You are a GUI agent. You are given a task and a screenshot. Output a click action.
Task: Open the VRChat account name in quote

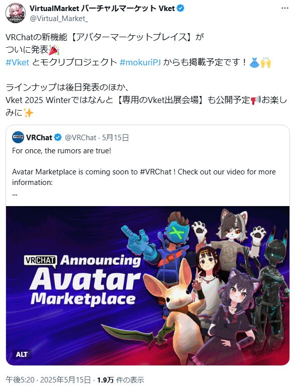click(x=39, y=137)
